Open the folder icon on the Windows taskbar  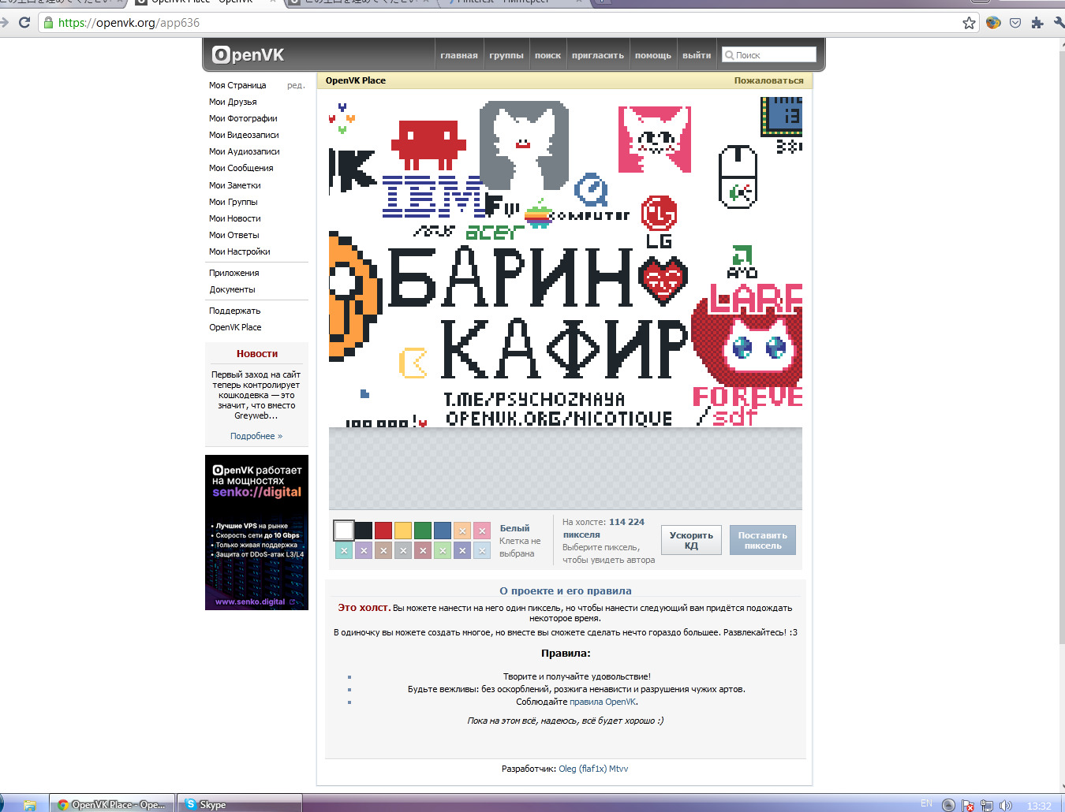29,805
